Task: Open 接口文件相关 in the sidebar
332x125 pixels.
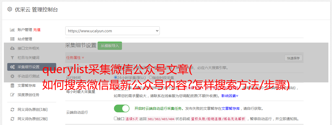Action: coord(28,48)
